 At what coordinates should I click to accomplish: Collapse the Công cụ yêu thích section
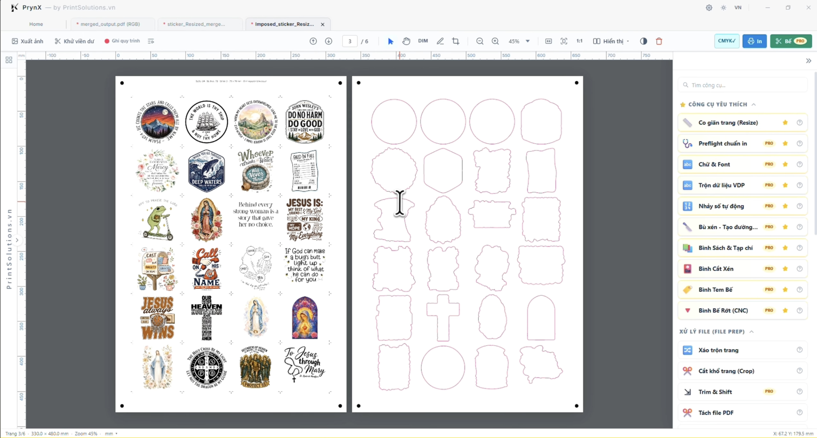click(x=754, y=105)
